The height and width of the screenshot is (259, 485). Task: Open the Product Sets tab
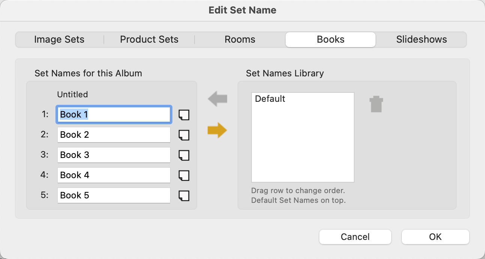click(x=149, y=40)
